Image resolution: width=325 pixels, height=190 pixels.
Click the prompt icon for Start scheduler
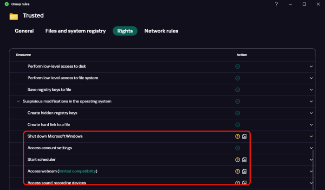[238, 159]
